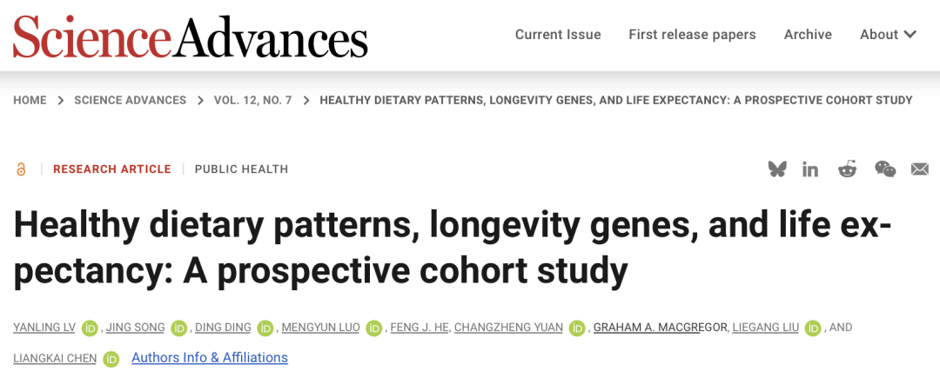The width and height of the screenshot is (940, 384).
Task: Click the open access lock icon
Action: 21,169
